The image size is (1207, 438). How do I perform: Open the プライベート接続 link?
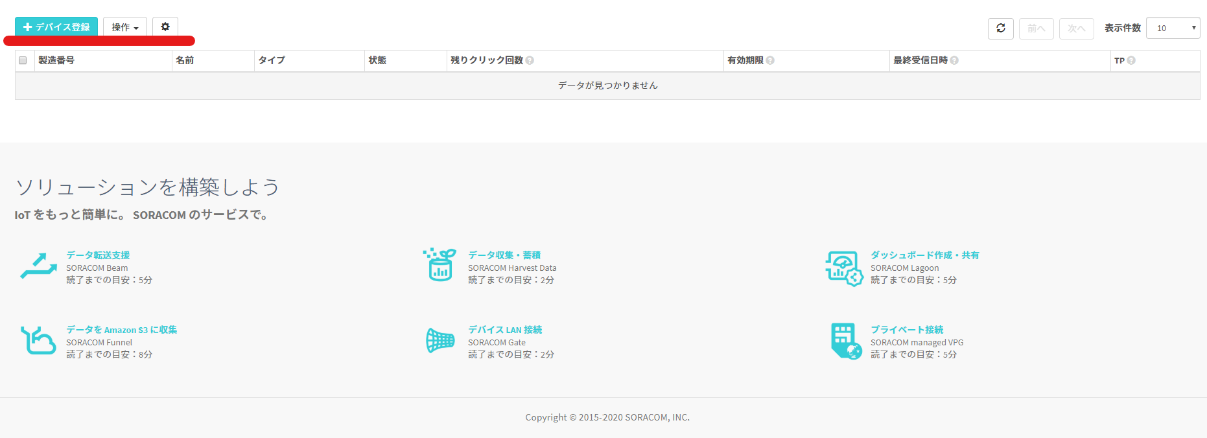point(907,330)
